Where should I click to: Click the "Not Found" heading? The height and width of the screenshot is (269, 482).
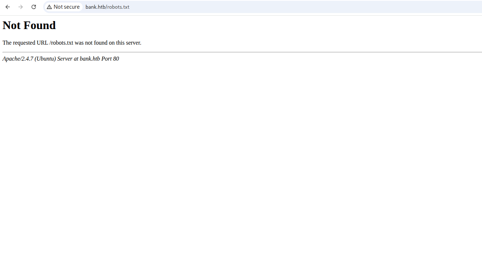point(29,25)
